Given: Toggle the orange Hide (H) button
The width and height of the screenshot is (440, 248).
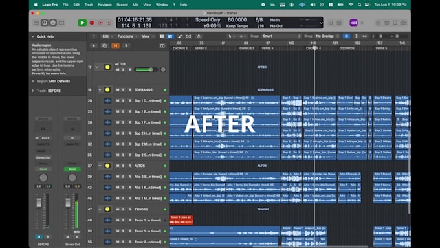Looking at the screenshot, I should tap(115, 46).
